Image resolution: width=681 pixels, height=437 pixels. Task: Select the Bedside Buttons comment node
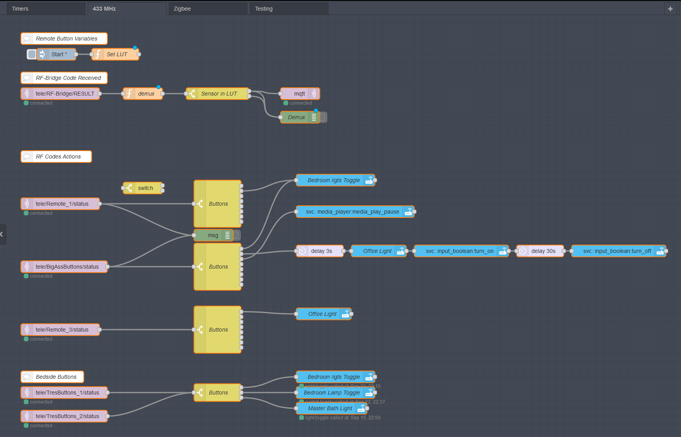(x=52, y=377)
